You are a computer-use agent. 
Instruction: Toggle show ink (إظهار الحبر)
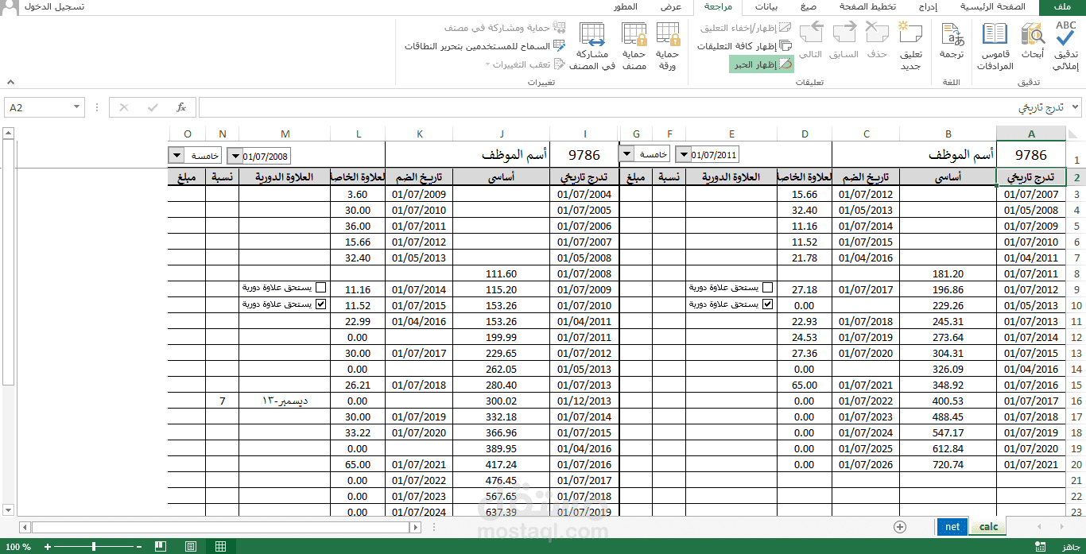click(x=761, y=64)
